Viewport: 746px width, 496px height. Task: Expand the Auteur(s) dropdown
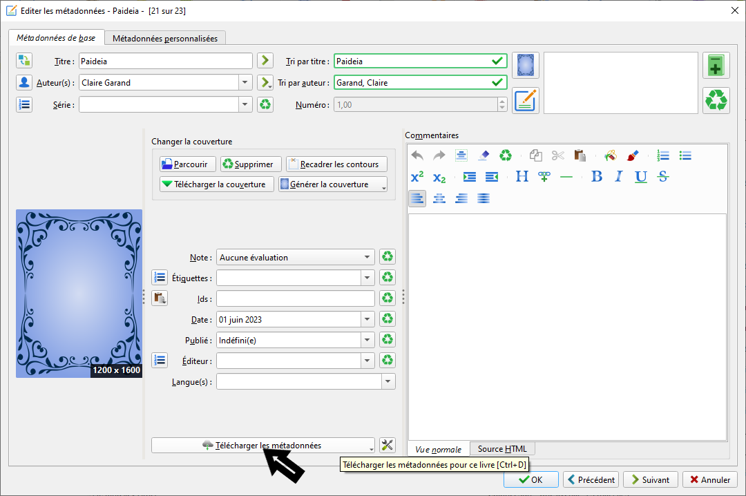click(245, 82)
